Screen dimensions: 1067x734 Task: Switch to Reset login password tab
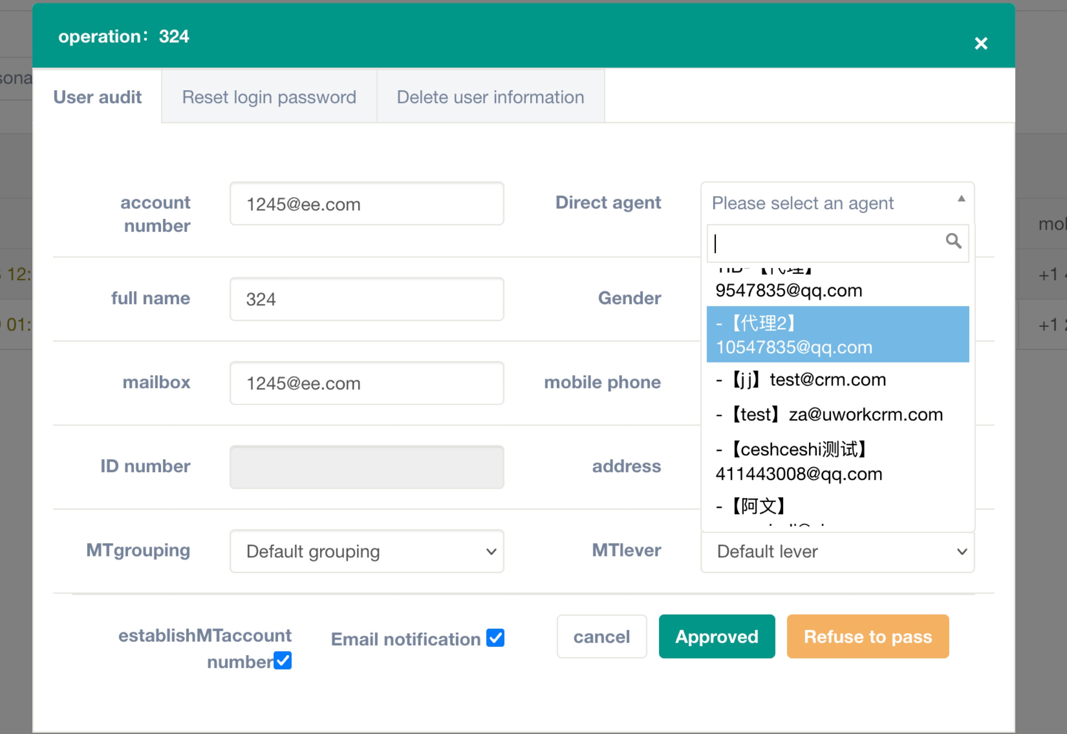tap(269, 97)
